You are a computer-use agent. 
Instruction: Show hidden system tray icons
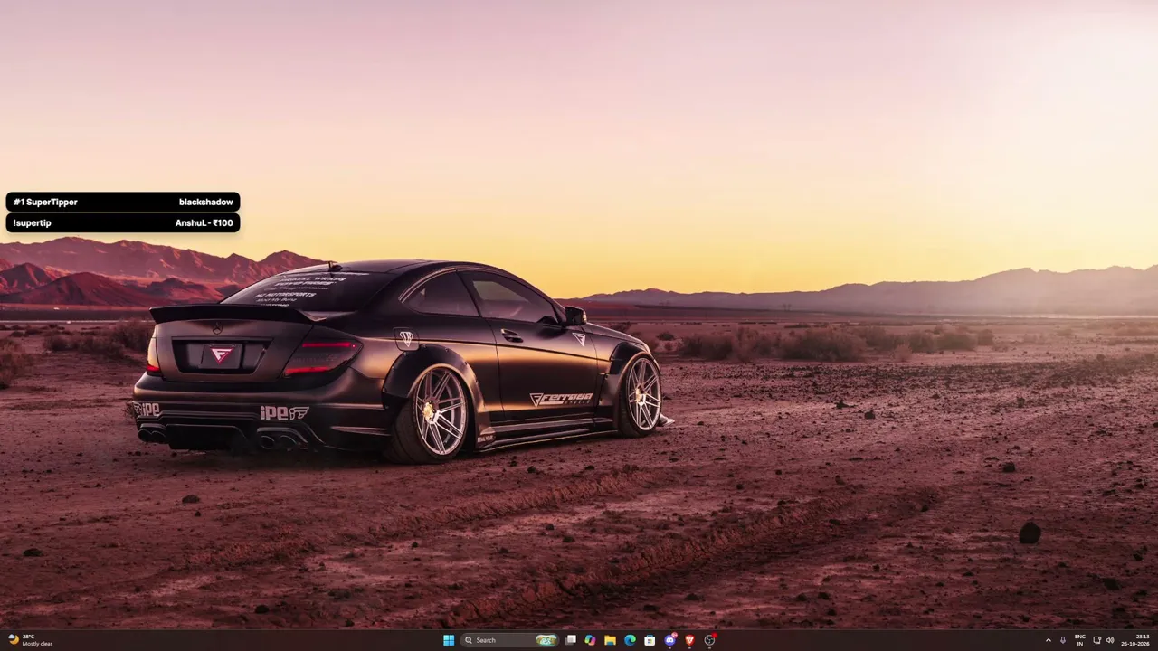(x=1049, y=640)
